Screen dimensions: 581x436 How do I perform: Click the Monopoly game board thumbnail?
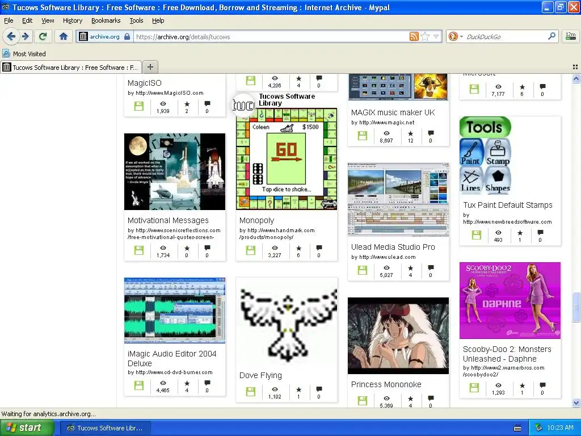click(287, 160)
